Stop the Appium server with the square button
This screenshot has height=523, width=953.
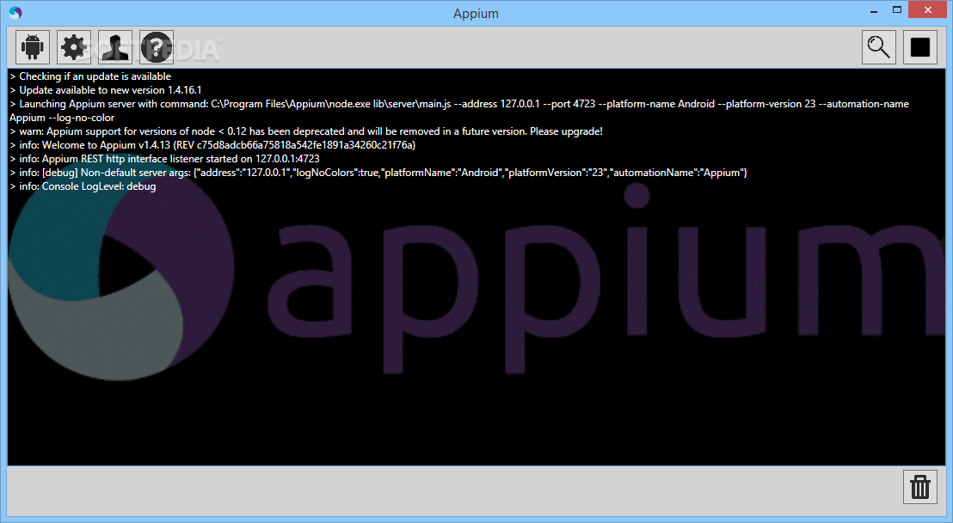920,47
